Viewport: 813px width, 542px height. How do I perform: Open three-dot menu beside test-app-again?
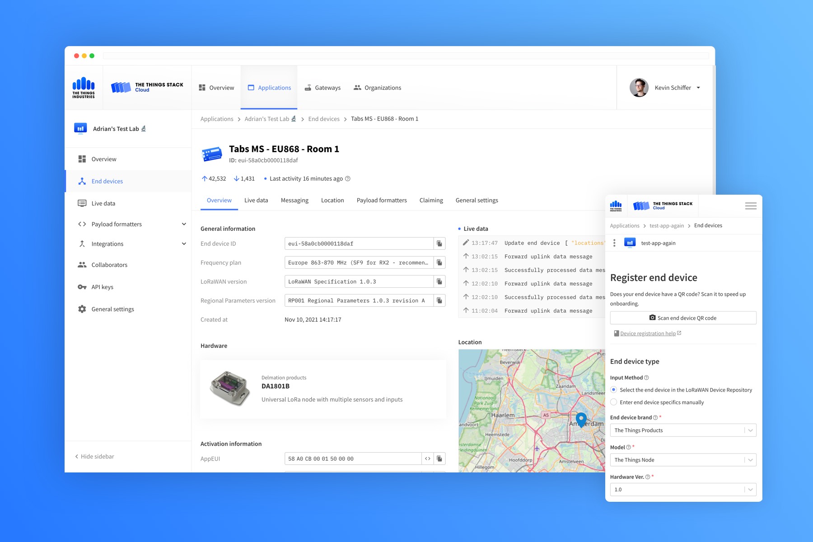614,243
